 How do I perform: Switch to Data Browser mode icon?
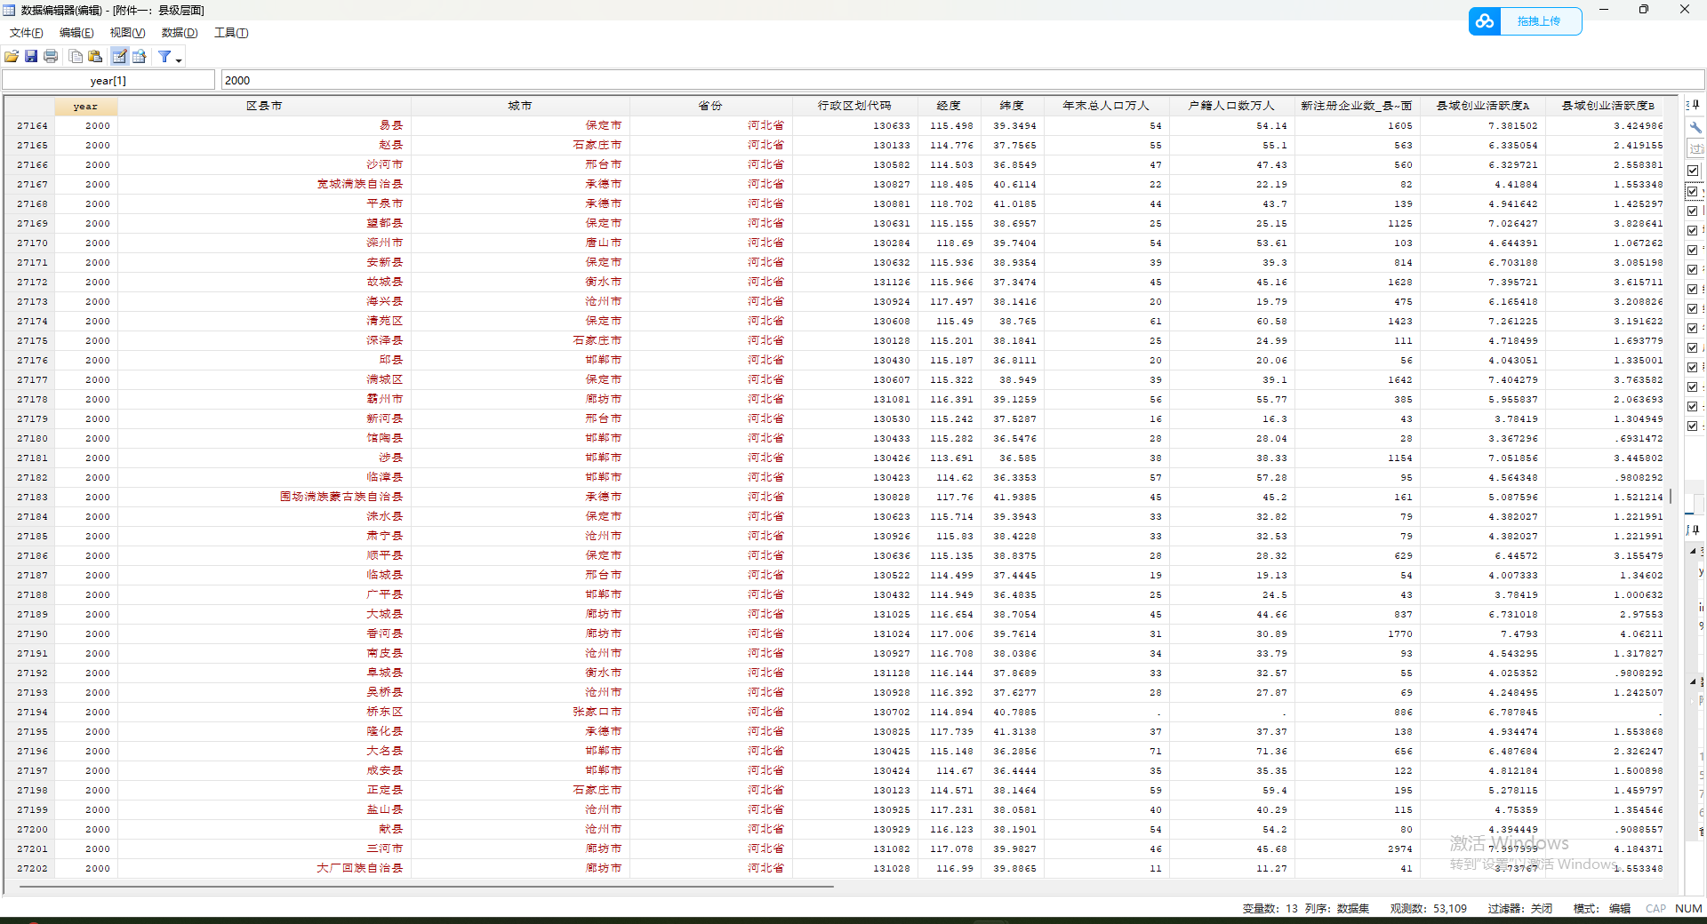(x=140, y=57)
